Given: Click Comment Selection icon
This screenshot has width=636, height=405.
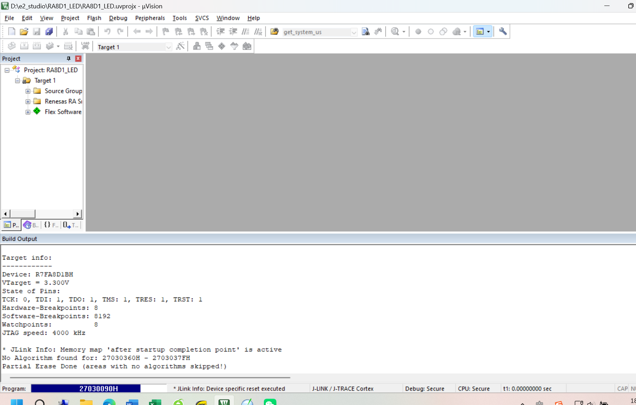Looking at the screenshot, I should coord(245,32).
